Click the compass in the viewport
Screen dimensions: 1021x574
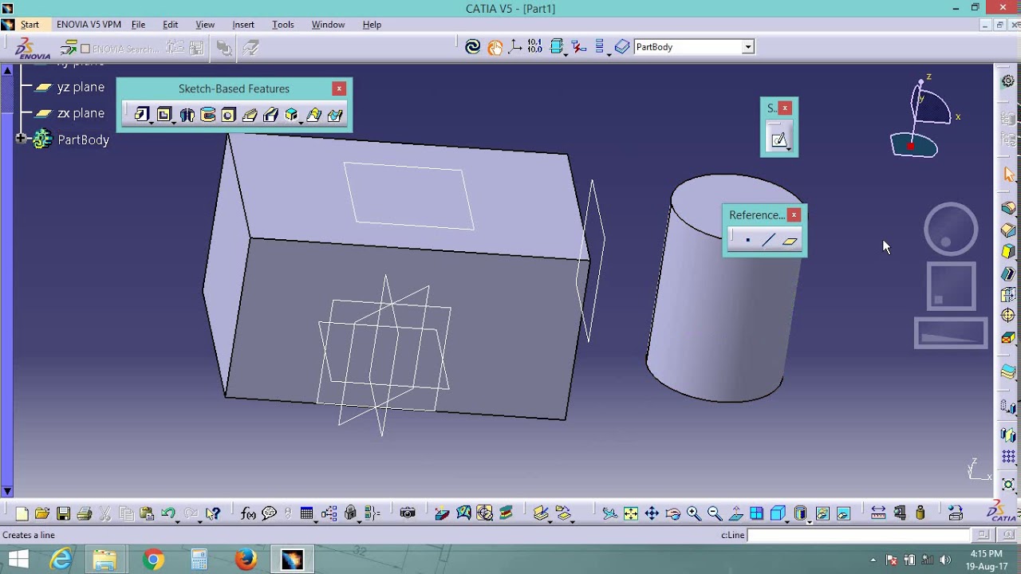coord(925,118)
